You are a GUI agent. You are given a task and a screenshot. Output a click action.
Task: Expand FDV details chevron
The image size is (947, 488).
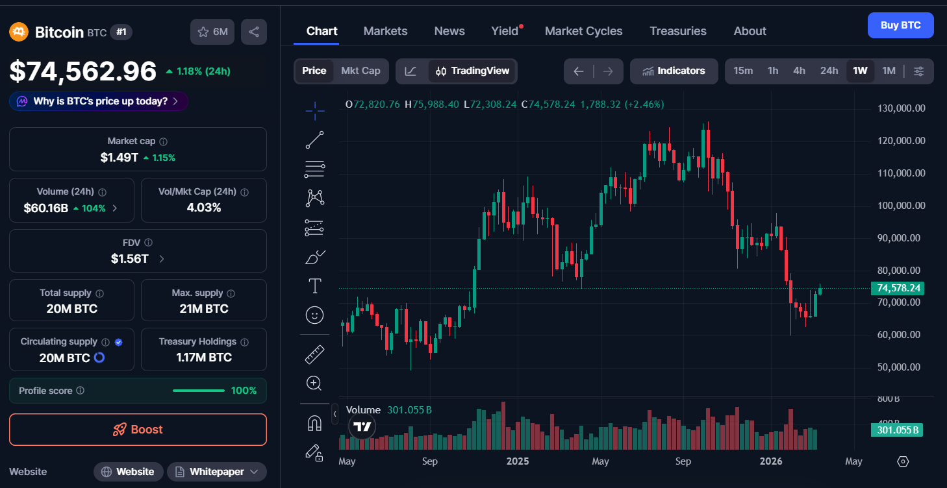(161, 259)
